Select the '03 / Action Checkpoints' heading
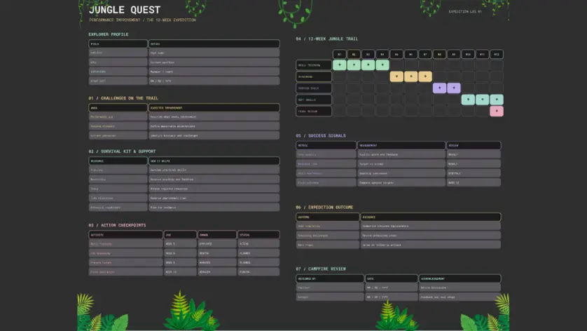Screen dimensions: 587x331 coord(117,225)
